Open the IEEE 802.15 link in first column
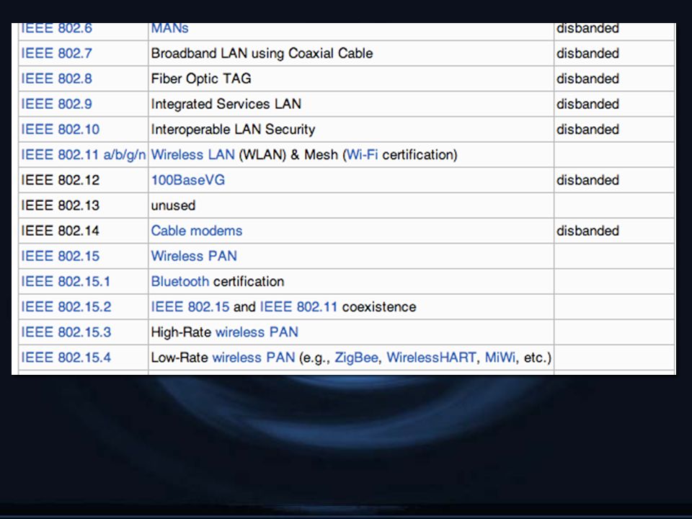 pos(61,256)
